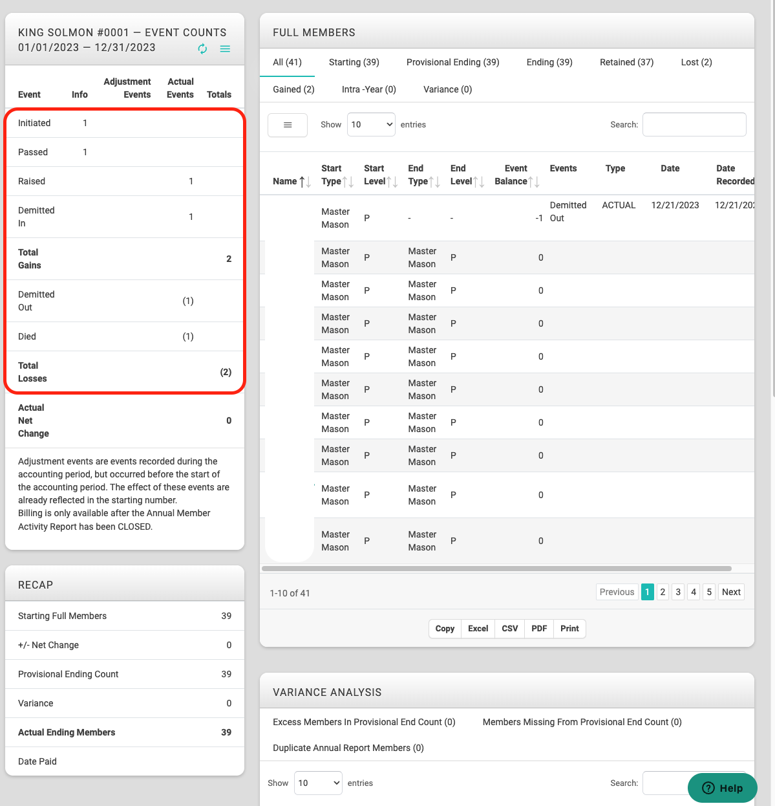Click the Date Recorded column header

735,175
